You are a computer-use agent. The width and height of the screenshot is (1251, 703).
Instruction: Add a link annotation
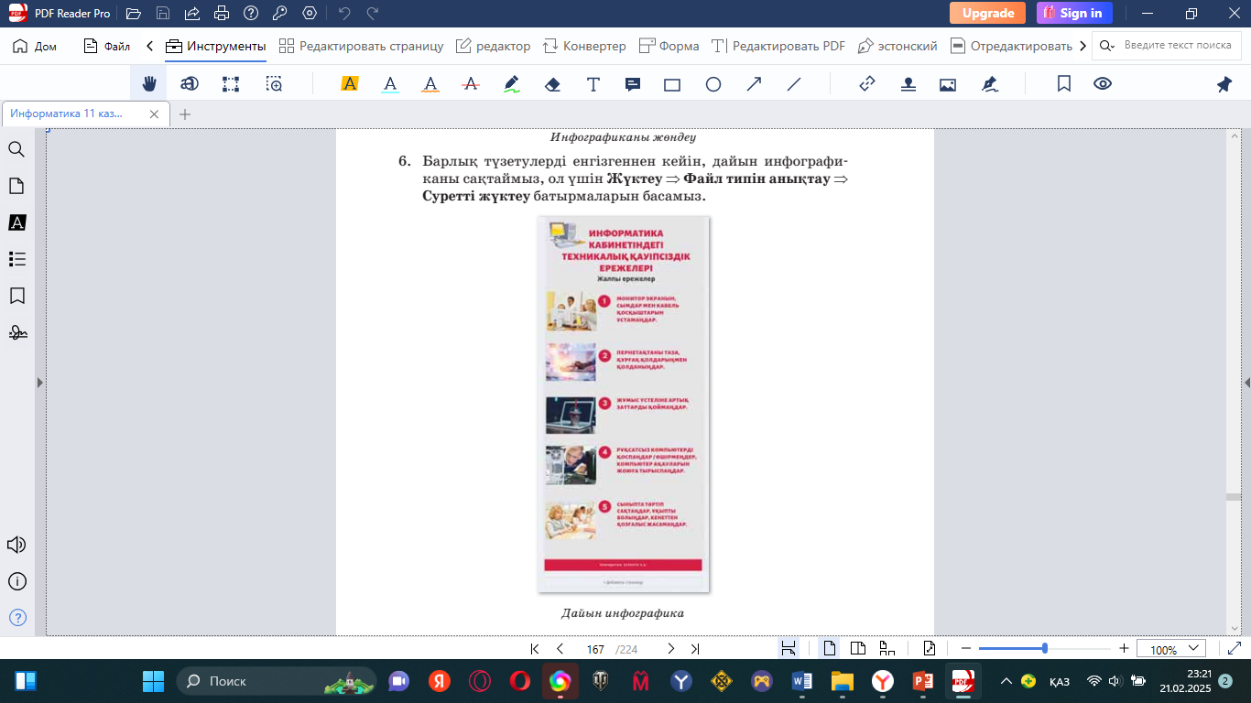(x=867, y=84)
